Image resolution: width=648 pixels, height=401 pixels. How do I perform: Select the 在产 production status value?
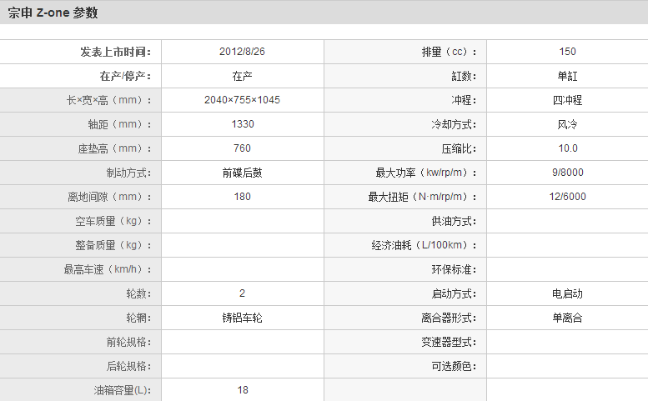click(242, 76)
